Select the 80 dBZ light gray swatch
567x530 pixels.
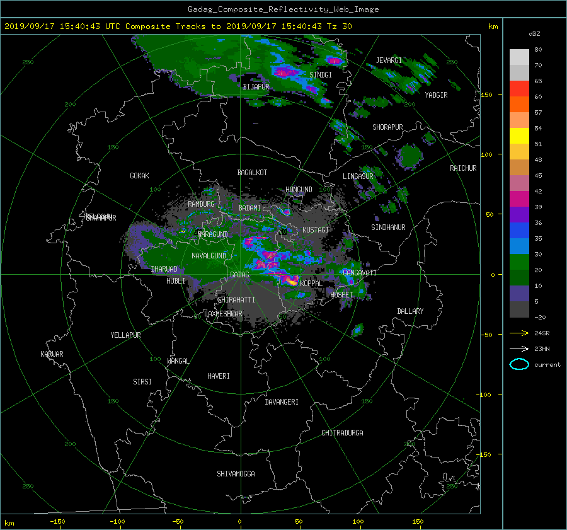coord(519,57)
